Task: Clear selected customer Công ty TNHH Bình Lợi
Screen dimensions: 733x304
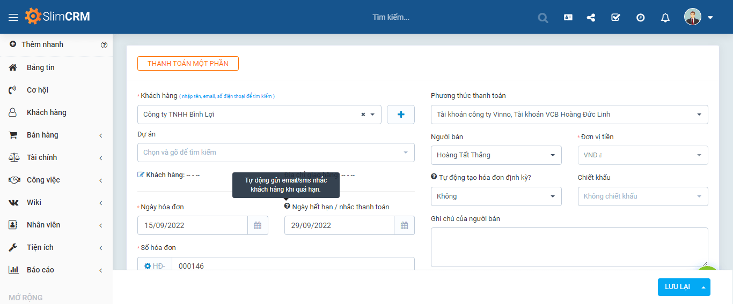Action: tap(363, 115)
